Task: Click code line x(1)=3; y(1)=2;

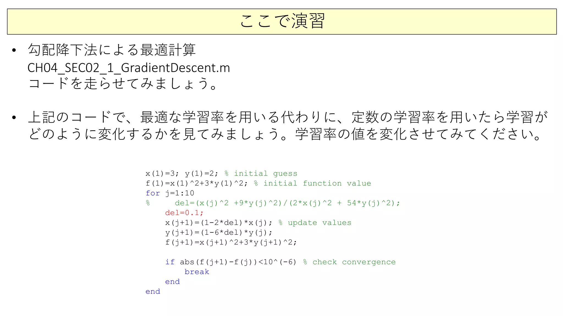Action: coord(182,174)
